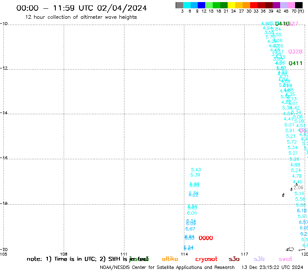
Task: Click the pink 'swot' satellite label
Action: click(286, 259)
